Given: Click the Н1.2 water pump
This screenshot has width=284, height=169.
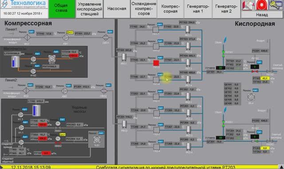Looking at the screenshot, I should tap(21, 142).
